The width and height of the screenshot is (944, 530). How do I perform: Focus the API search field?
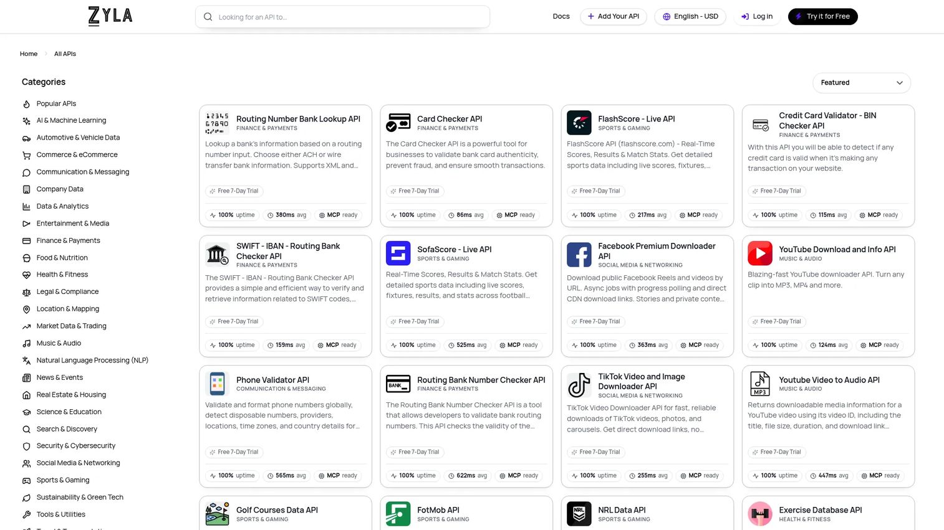pyautogui.click(x=342, y=17)
